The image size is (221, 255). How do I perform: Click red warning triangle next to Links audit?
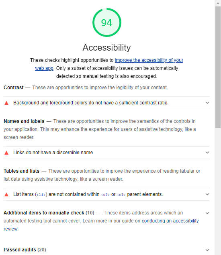[6, 153]
